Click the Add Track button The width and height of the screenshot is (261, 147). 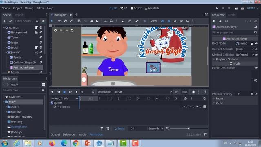60,98
